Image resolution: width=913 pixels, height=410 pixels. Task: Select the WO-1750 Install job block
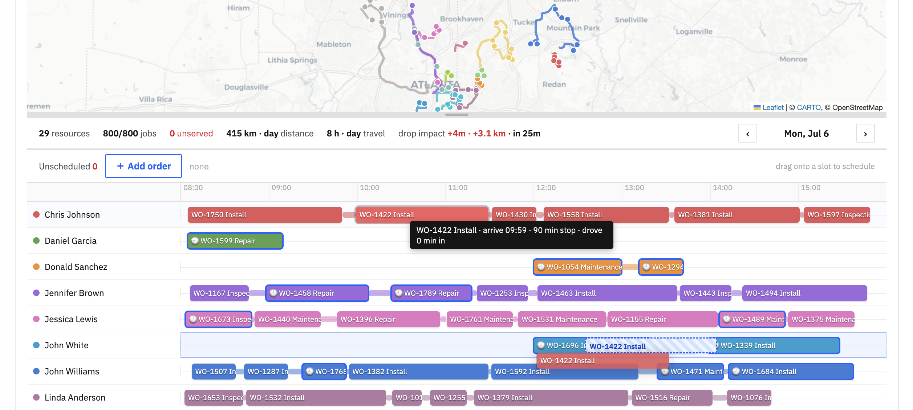pyautogui.click(x=265, y=215)
